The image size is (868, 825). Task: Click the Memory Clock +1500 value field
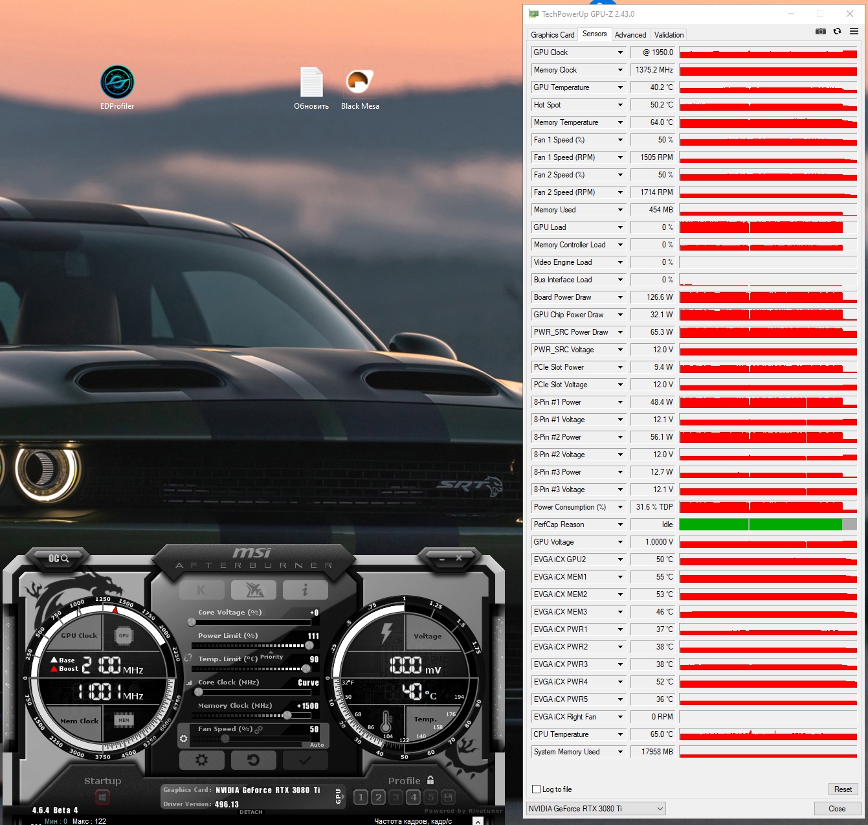(x=307, y=706)
